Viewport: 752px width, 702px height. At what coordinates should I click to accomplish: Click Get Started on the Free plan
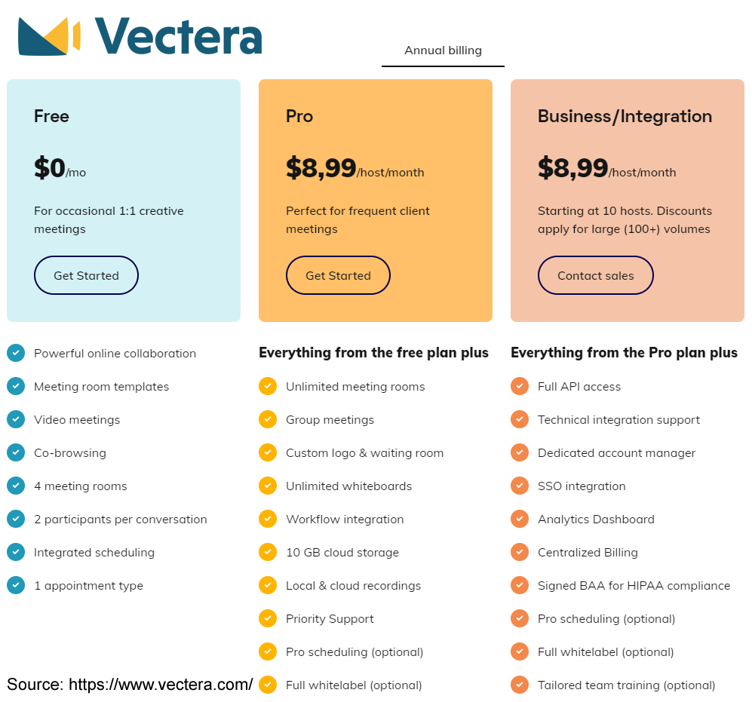click(86, 275)
